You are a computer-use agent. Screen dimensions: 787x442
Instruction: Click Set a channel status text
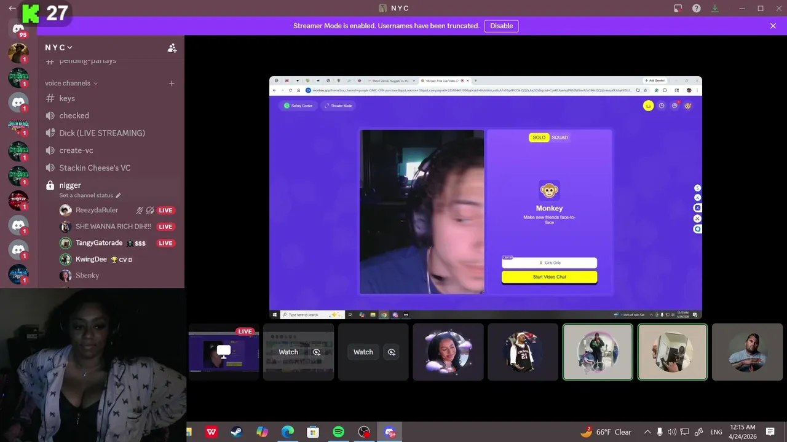pos(86,195)
